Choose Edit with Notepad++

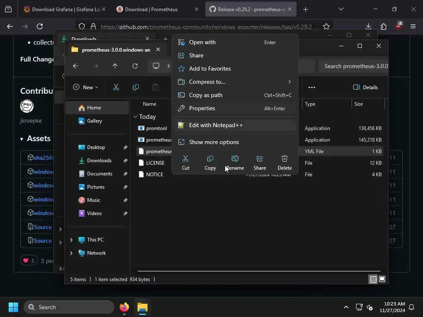pos(235,125)
